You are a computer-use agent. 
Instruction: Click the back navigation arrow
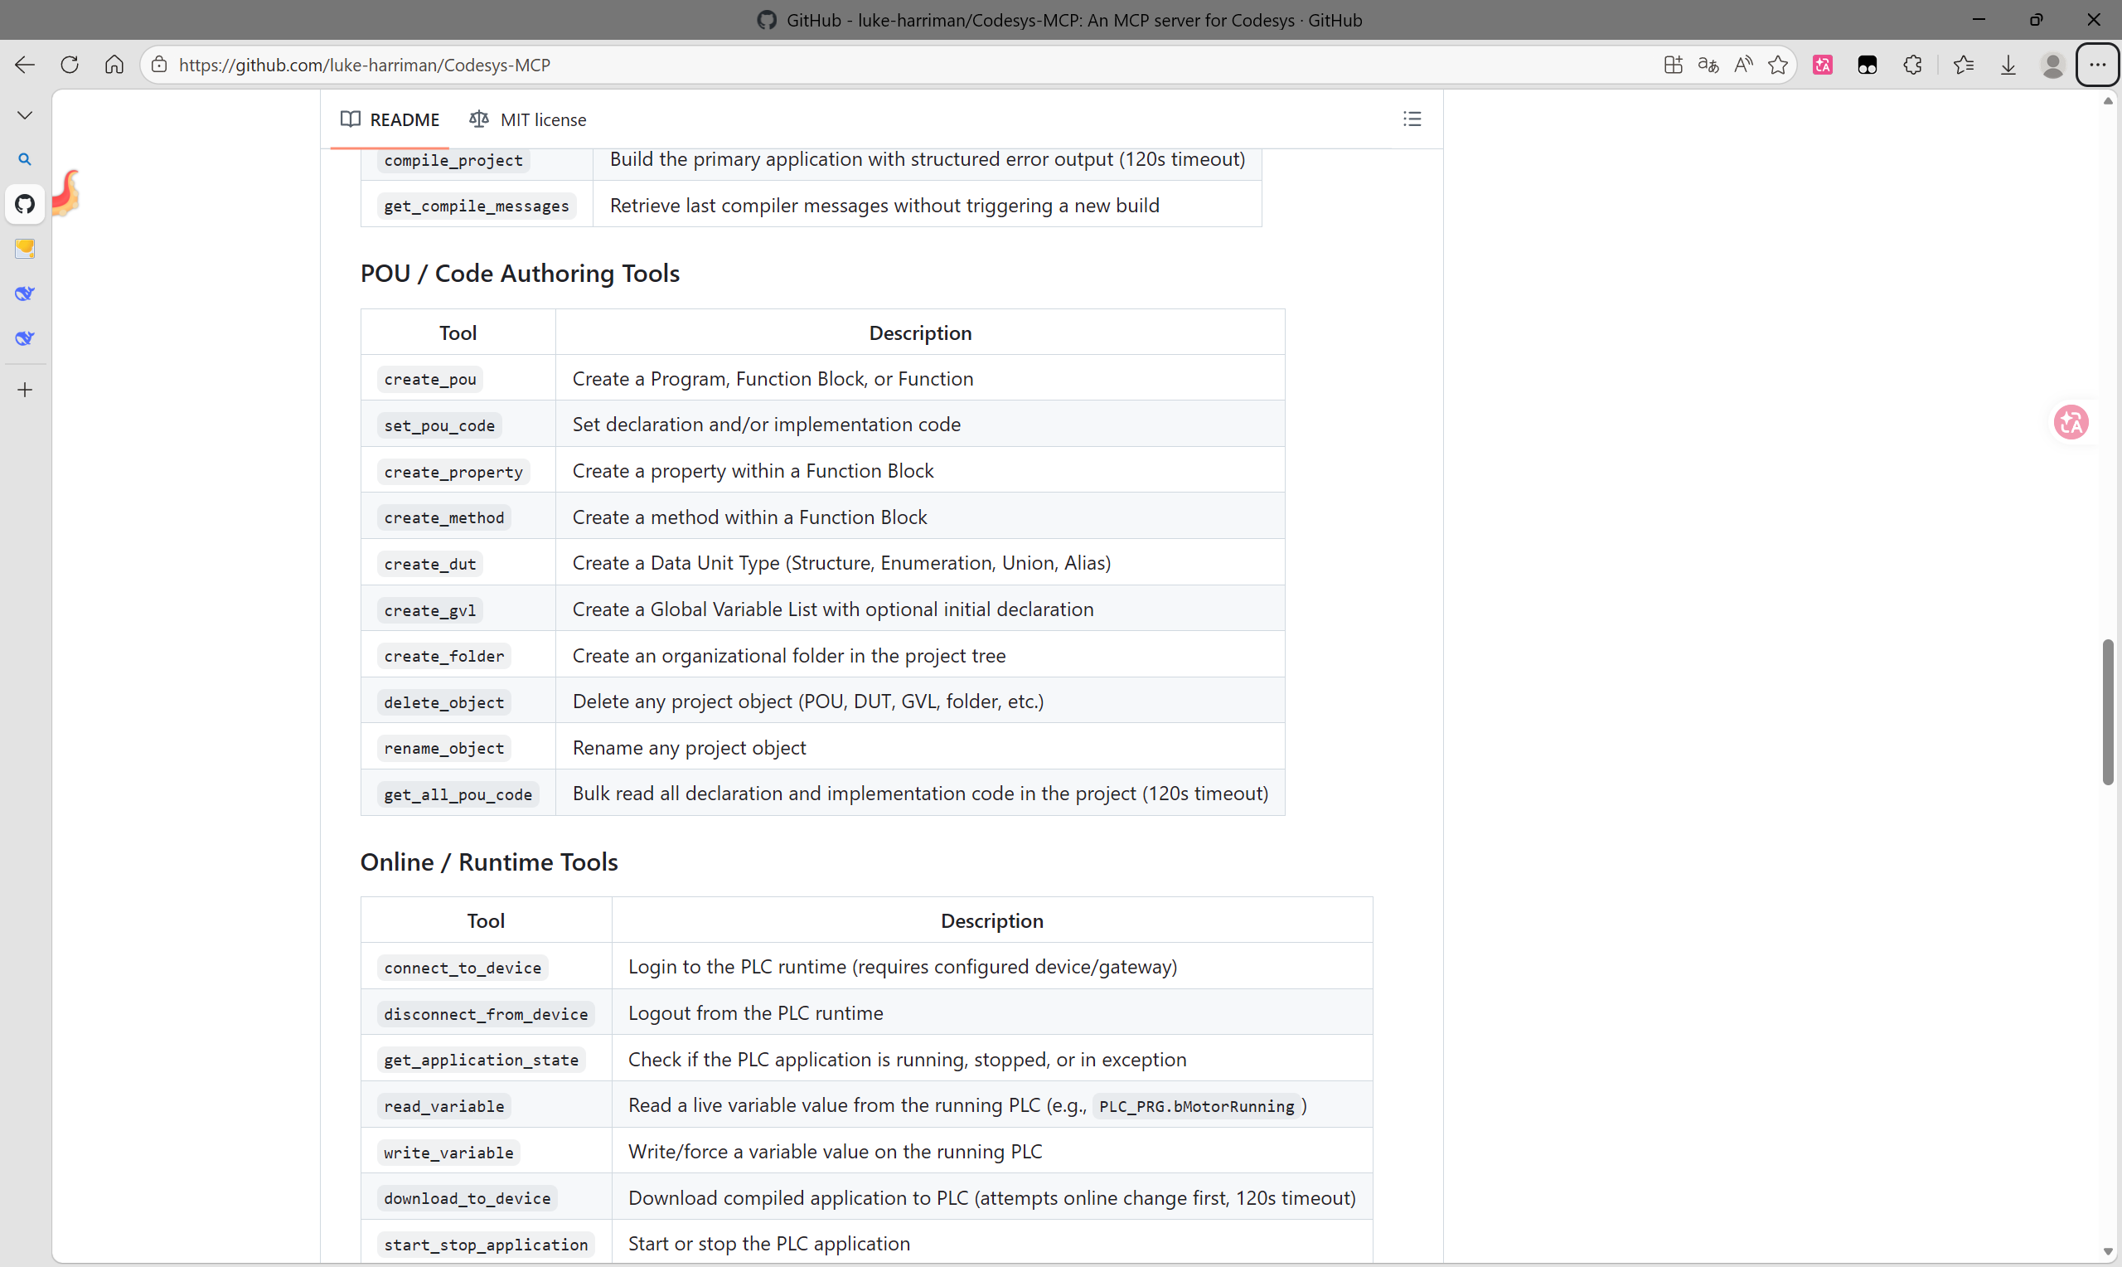click(25, 65)
